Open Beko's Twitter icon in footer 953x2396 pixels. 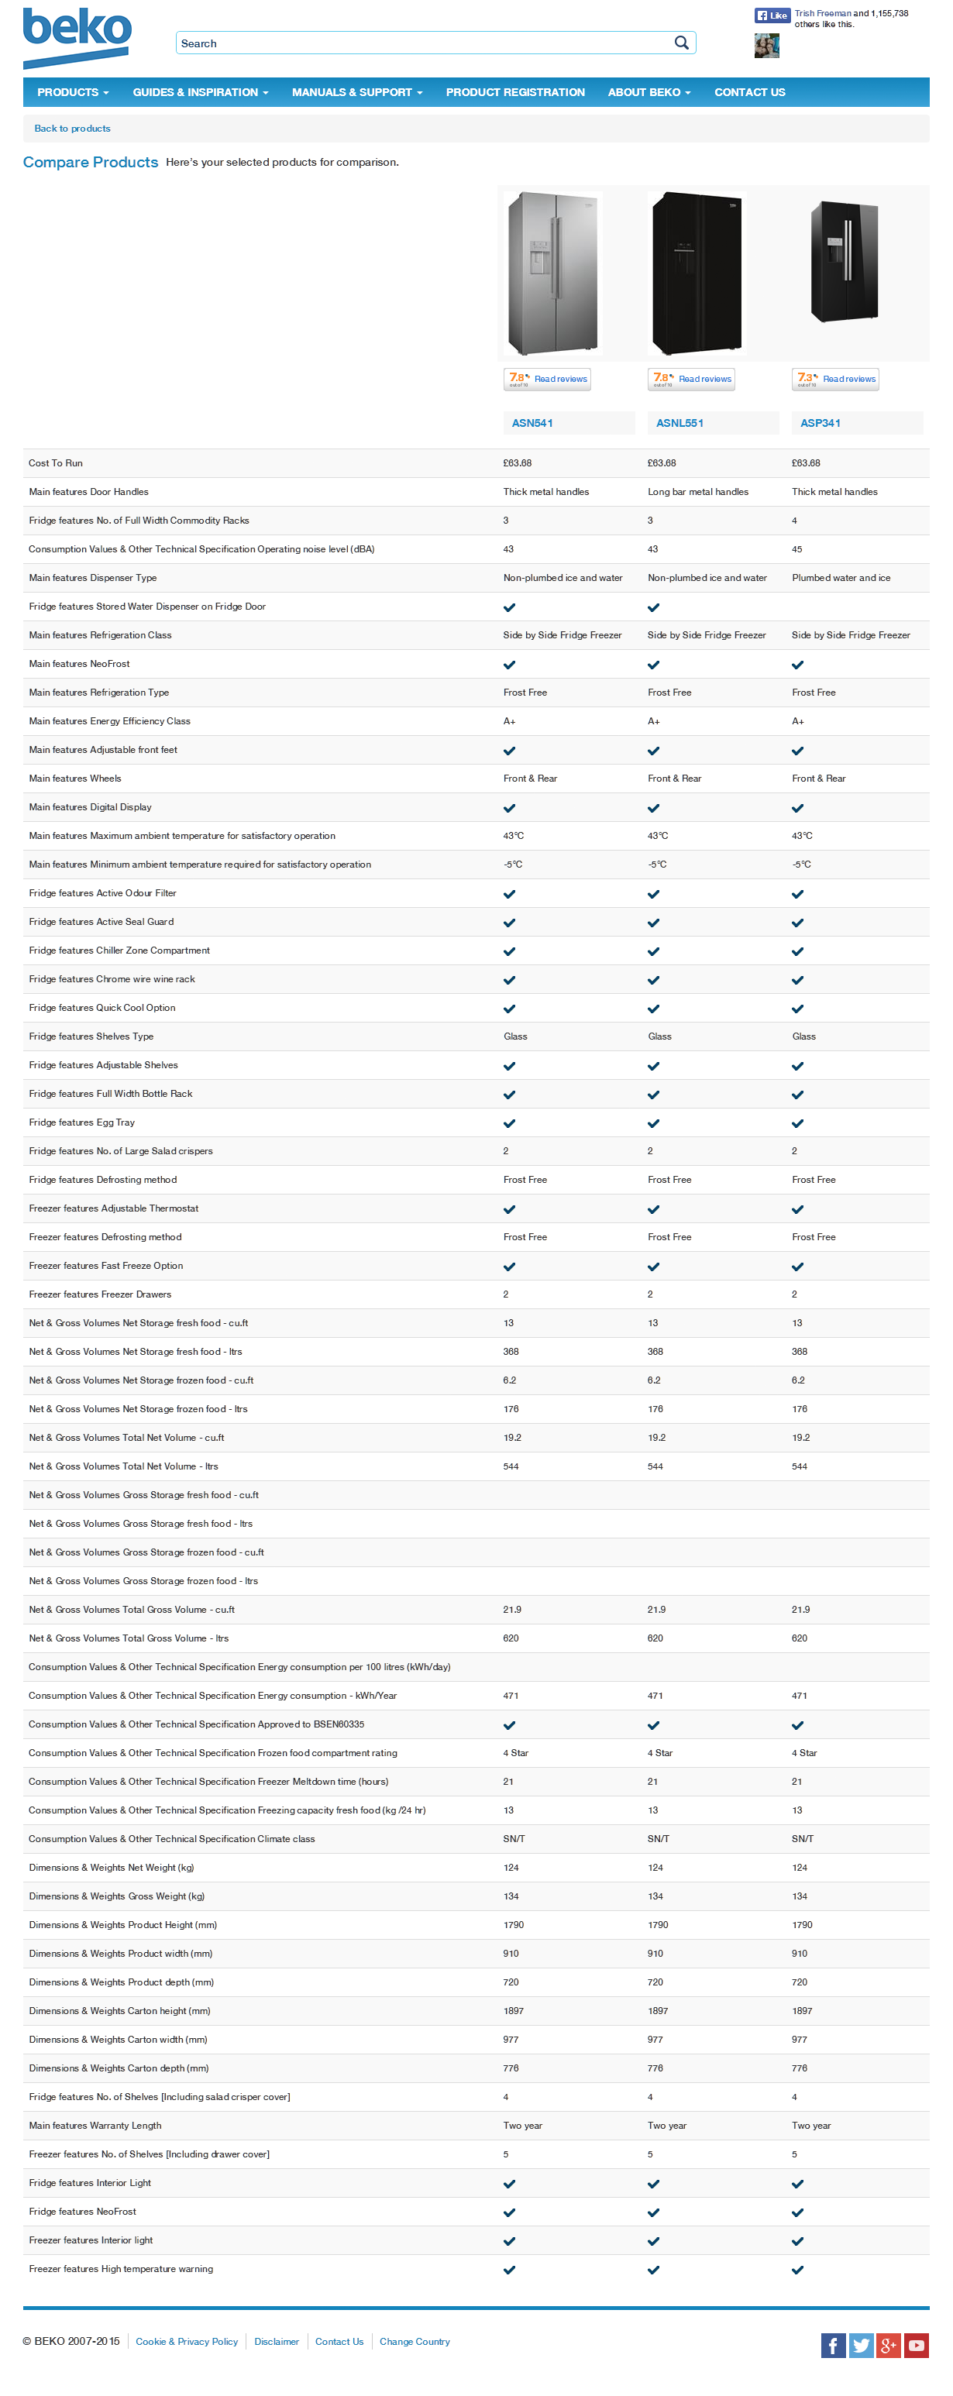[861, 2345]
